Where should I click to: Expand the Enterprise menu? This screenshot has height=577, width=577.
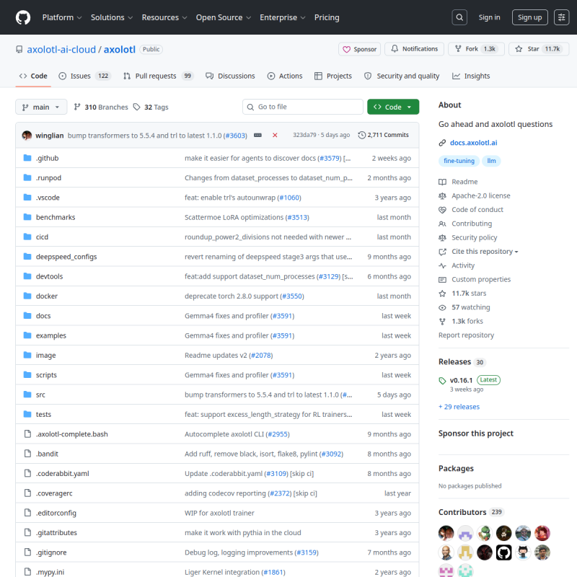(x=282, y=17)
